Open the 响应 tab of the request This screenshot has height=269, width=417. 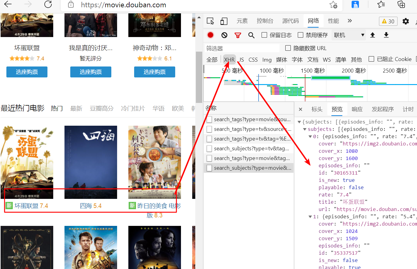point(357,109)
